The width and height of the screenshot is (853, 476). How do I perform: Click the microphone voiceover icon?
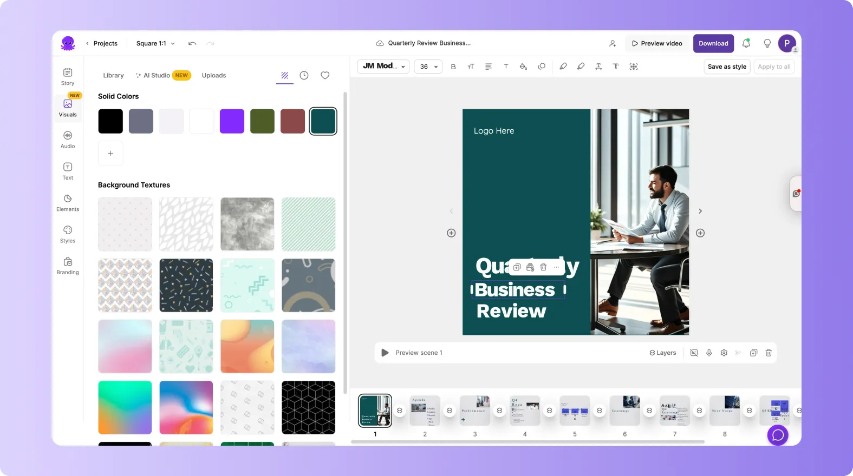click(x=709, y=353)
